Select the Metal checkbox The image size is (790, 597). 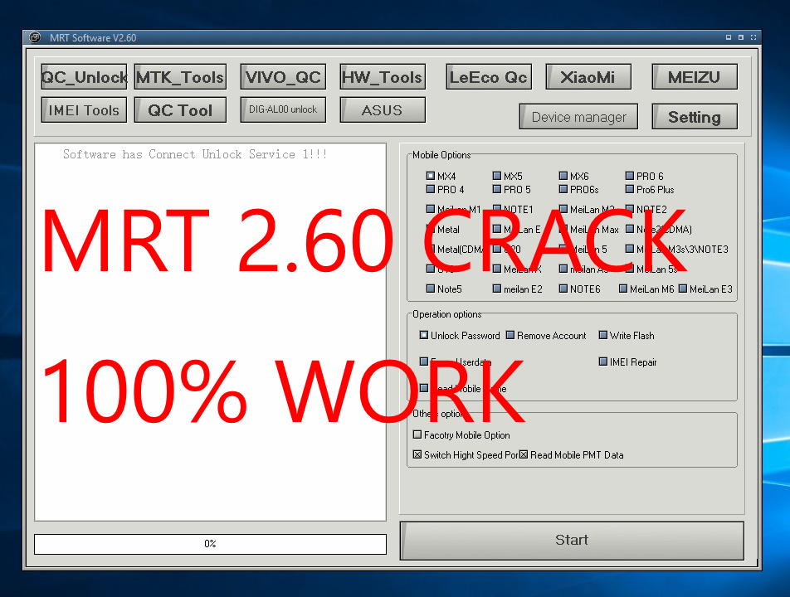pos(430,229)
